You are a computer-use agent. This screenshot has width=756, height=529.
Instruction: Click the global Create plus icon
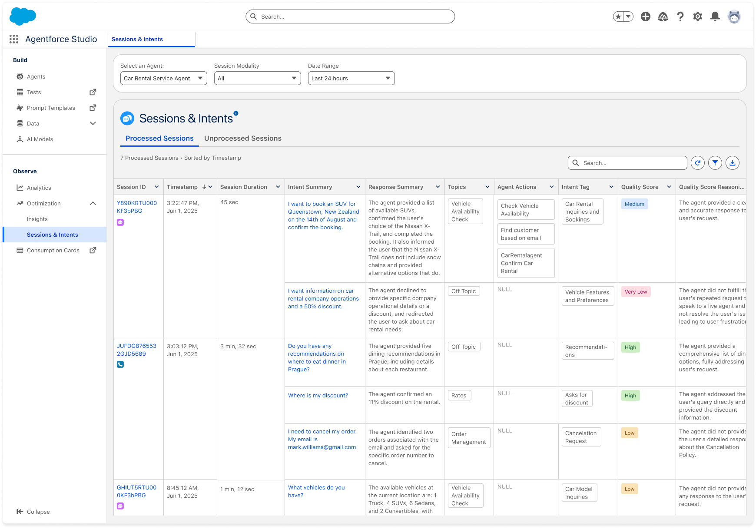(x=646, y=17)
